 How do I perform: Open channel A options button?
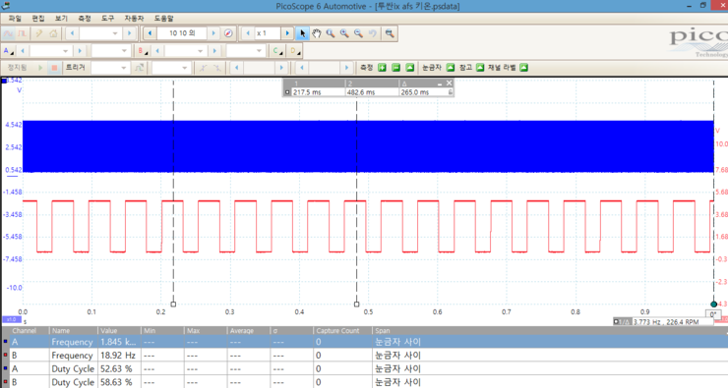coord(8,50)
